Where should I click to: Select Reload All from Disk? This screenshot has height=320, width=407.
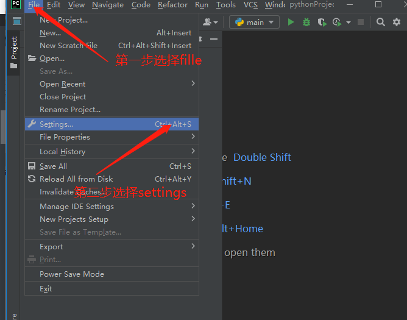pyautogui.click(x=111, y=179)
